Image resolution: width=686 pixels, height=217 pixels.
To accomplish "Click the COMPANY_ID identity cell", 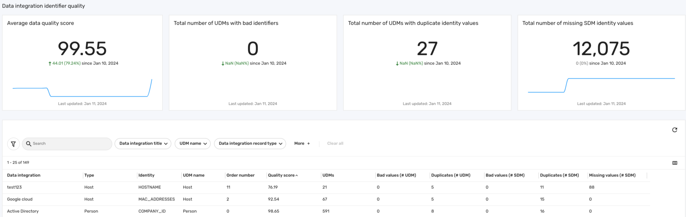I will coord(152,211).
